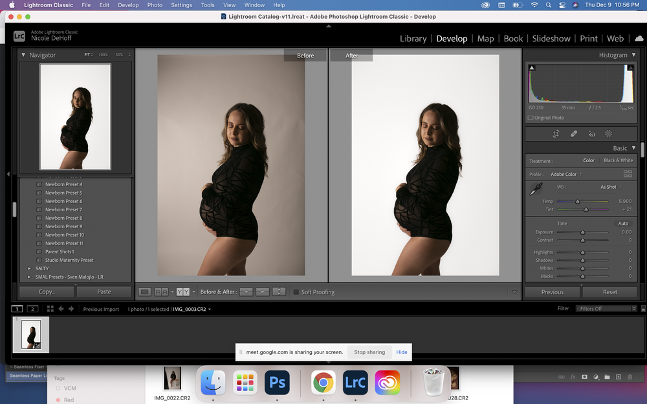Set Treatment to Color

[x=589, y=160]
